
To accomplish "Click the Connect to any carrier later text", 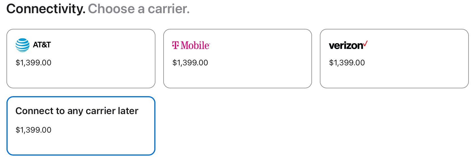I will [77, 111].
